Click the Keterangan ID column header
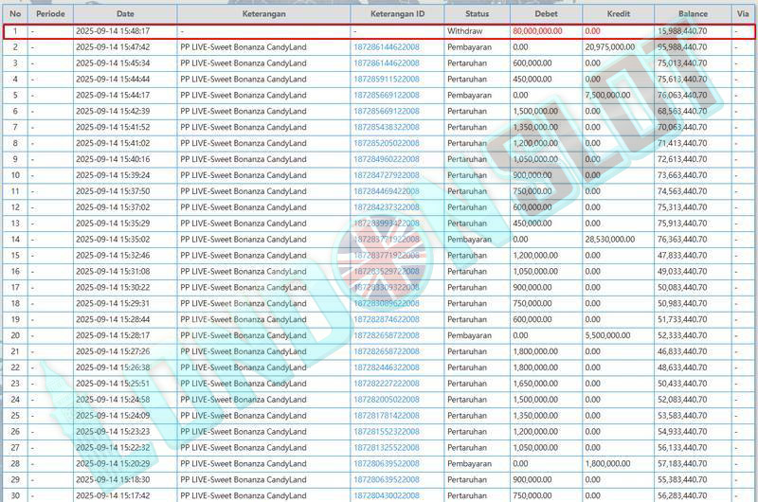This screenshot has width=758, height=502. click(397, 15)
